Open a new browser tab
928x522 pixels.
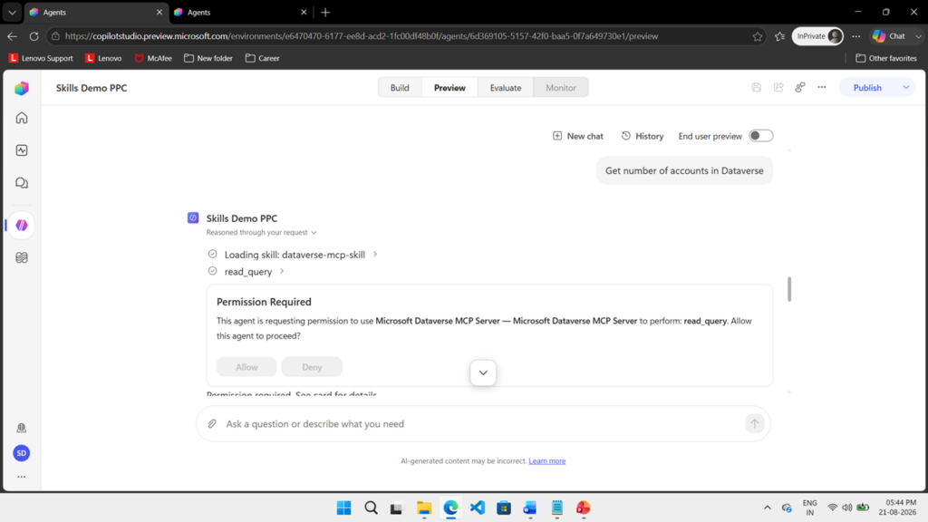click(x=325, y=12)
